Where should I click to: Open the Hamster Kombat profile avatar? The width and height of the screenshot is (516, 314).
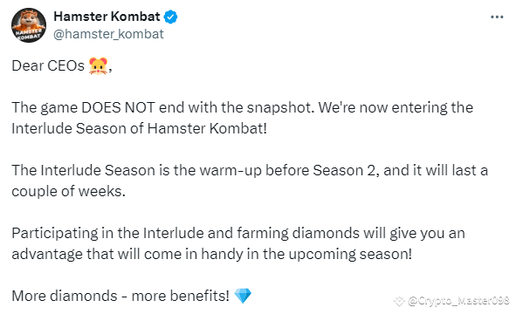point(29,25)
